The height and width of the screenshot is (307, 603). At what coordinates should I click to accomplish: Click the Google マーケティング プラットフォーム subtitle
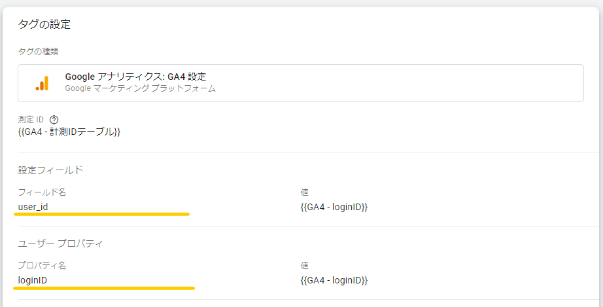click(x=141, y=88)
